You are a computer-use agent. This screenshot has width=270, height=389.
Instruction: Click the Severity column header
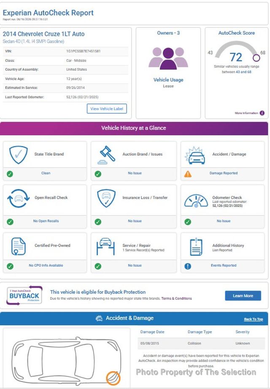pyautogui.click(x=243, y=332)
